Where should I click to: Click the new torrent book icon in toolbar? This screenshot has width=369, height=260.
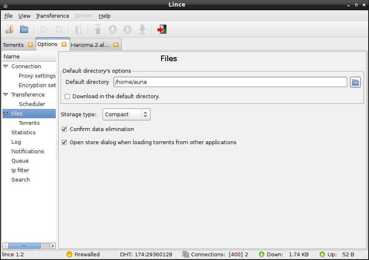[9, 29]
